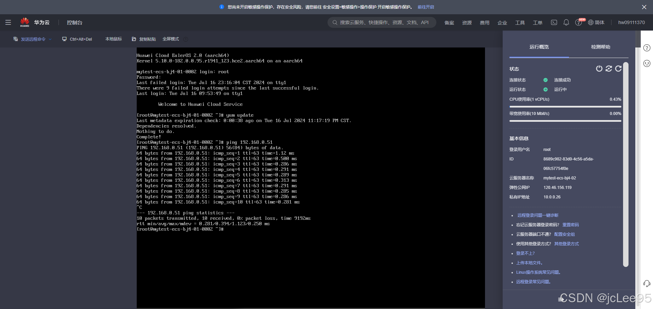653x309 pixels.
Task: Click the 控制台 console link
Action: (x=74, y=22)
